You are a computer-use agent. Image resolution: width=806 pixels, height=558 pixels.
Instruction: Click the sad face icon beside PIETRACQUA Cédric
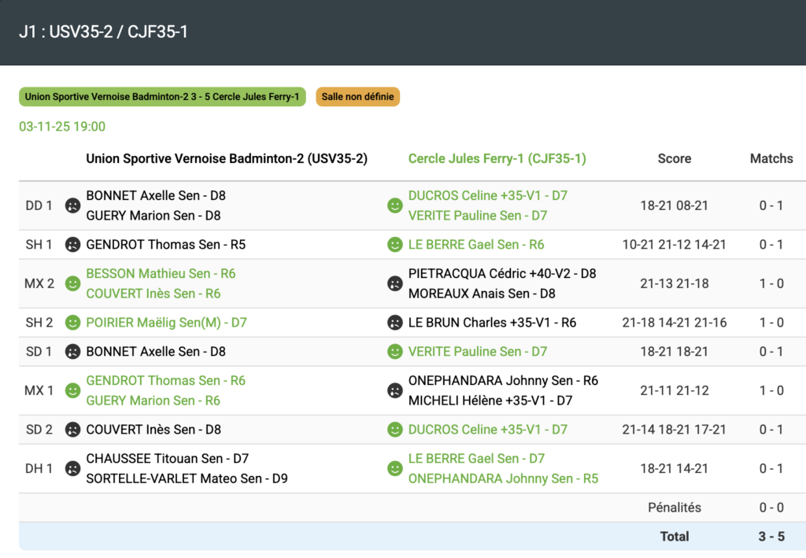[x=395, y=283]
